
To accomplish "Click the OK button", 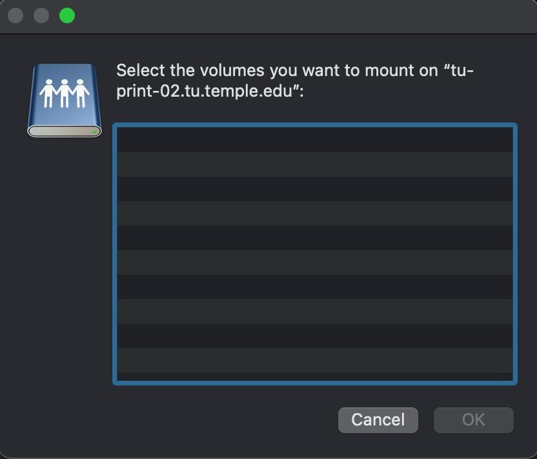I will coord(473,420).
